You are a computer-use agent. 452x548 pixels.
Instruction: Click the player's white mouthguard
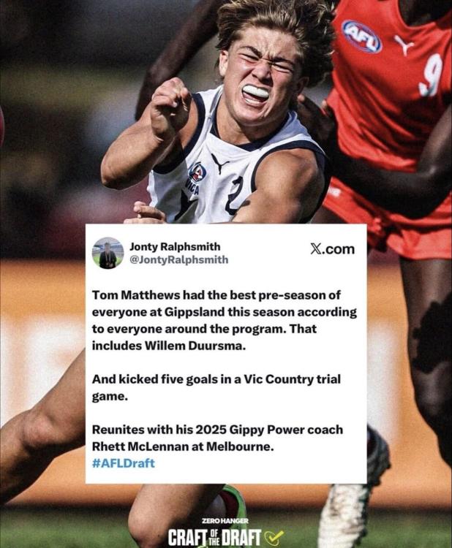256,92
